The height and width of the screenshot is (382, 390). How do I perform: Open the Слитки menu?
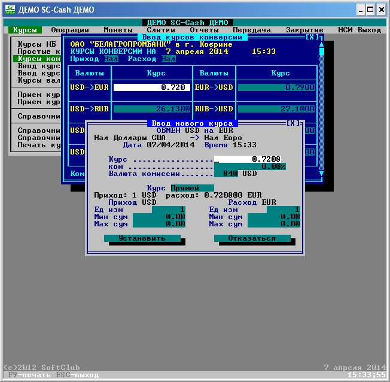pyautogui.click(x=161, y=30)
